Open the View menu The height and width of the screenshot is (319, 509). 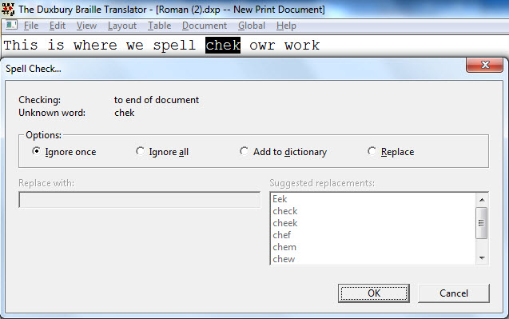86,26
